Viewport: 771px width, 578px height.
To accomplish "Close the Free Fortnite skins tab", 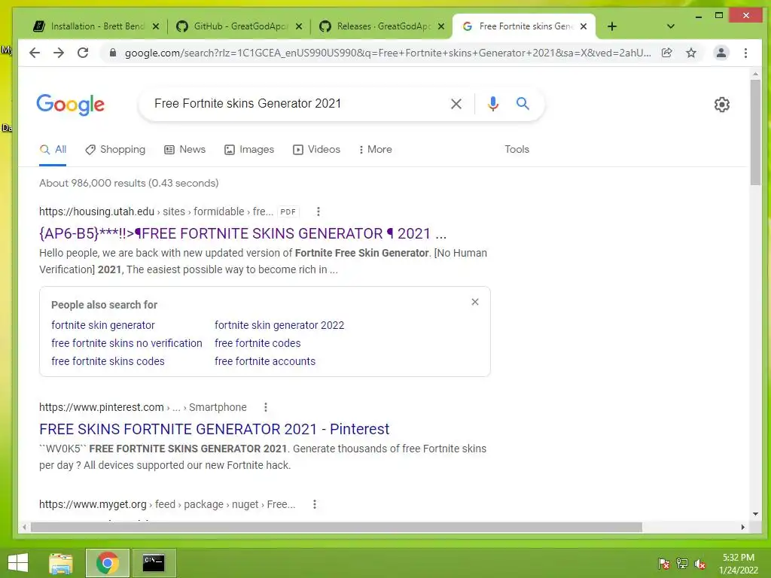I will (584, 26).
